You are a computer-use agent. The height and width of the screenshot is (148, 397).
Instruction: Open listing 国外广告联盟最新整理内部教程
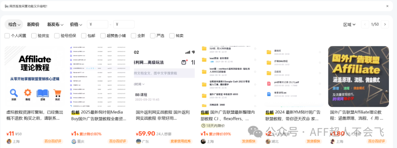coord(228,115)
